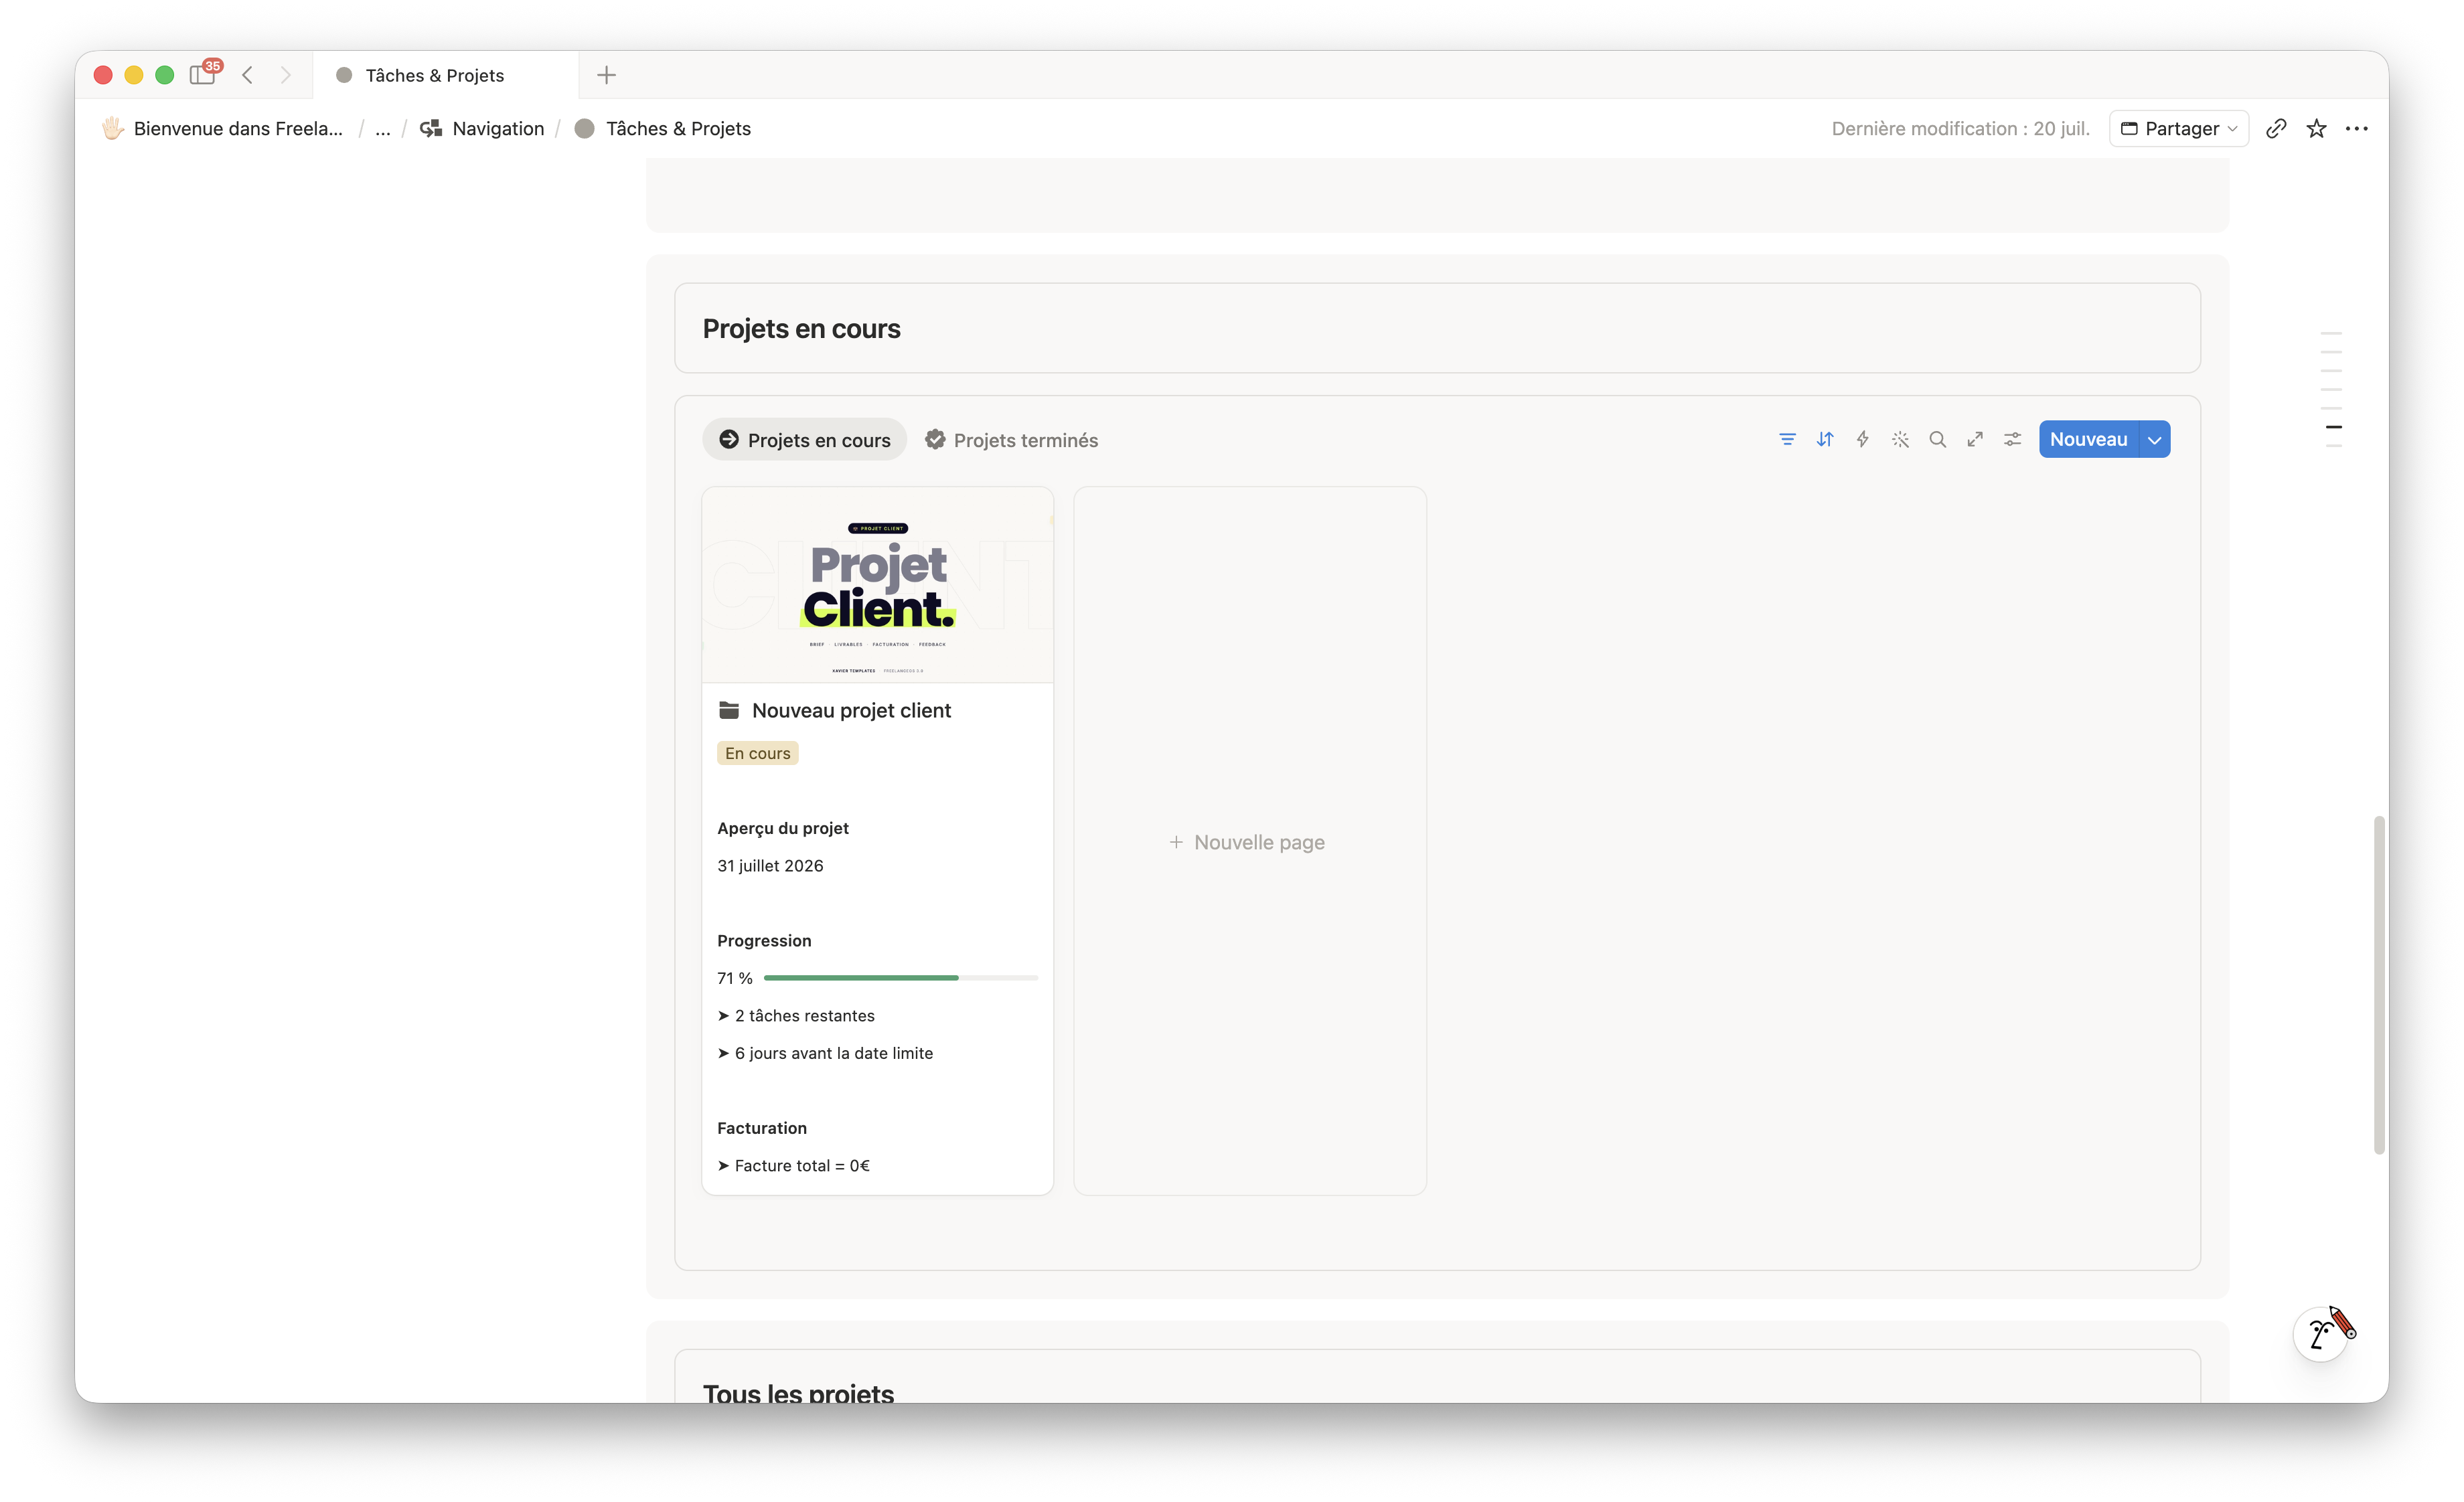Open automations lightning bolt icon
This screenshot has width=2464, height=1502.
click(x=1862, y=440)
